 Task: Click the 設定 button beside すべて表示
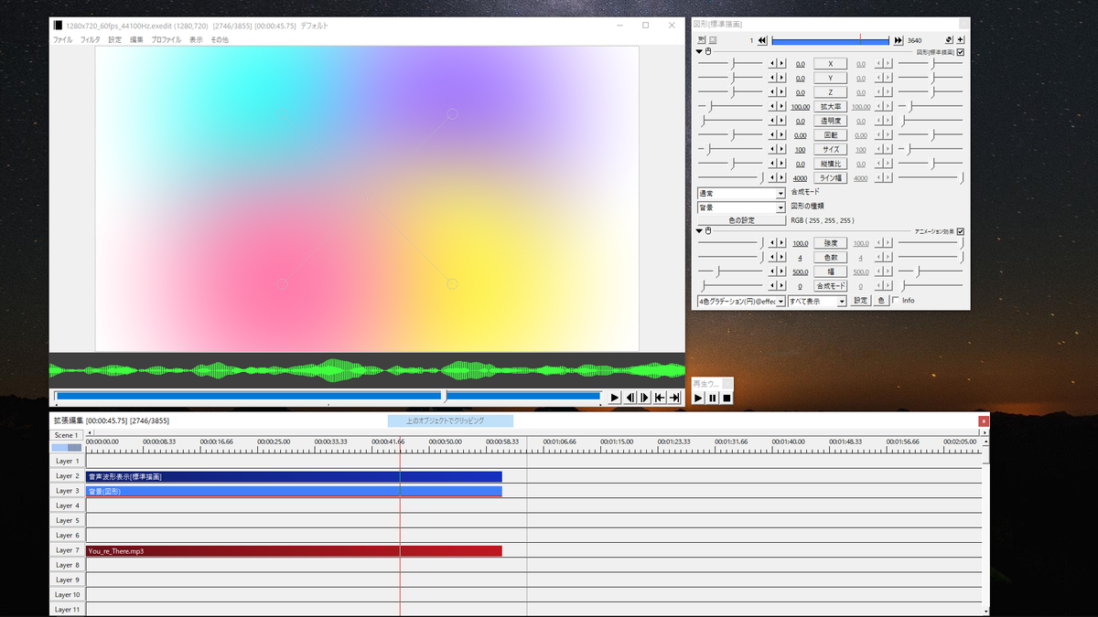point(860,301)
